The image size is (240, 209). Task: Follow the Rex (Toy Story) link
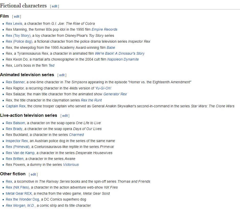(18, 36)
